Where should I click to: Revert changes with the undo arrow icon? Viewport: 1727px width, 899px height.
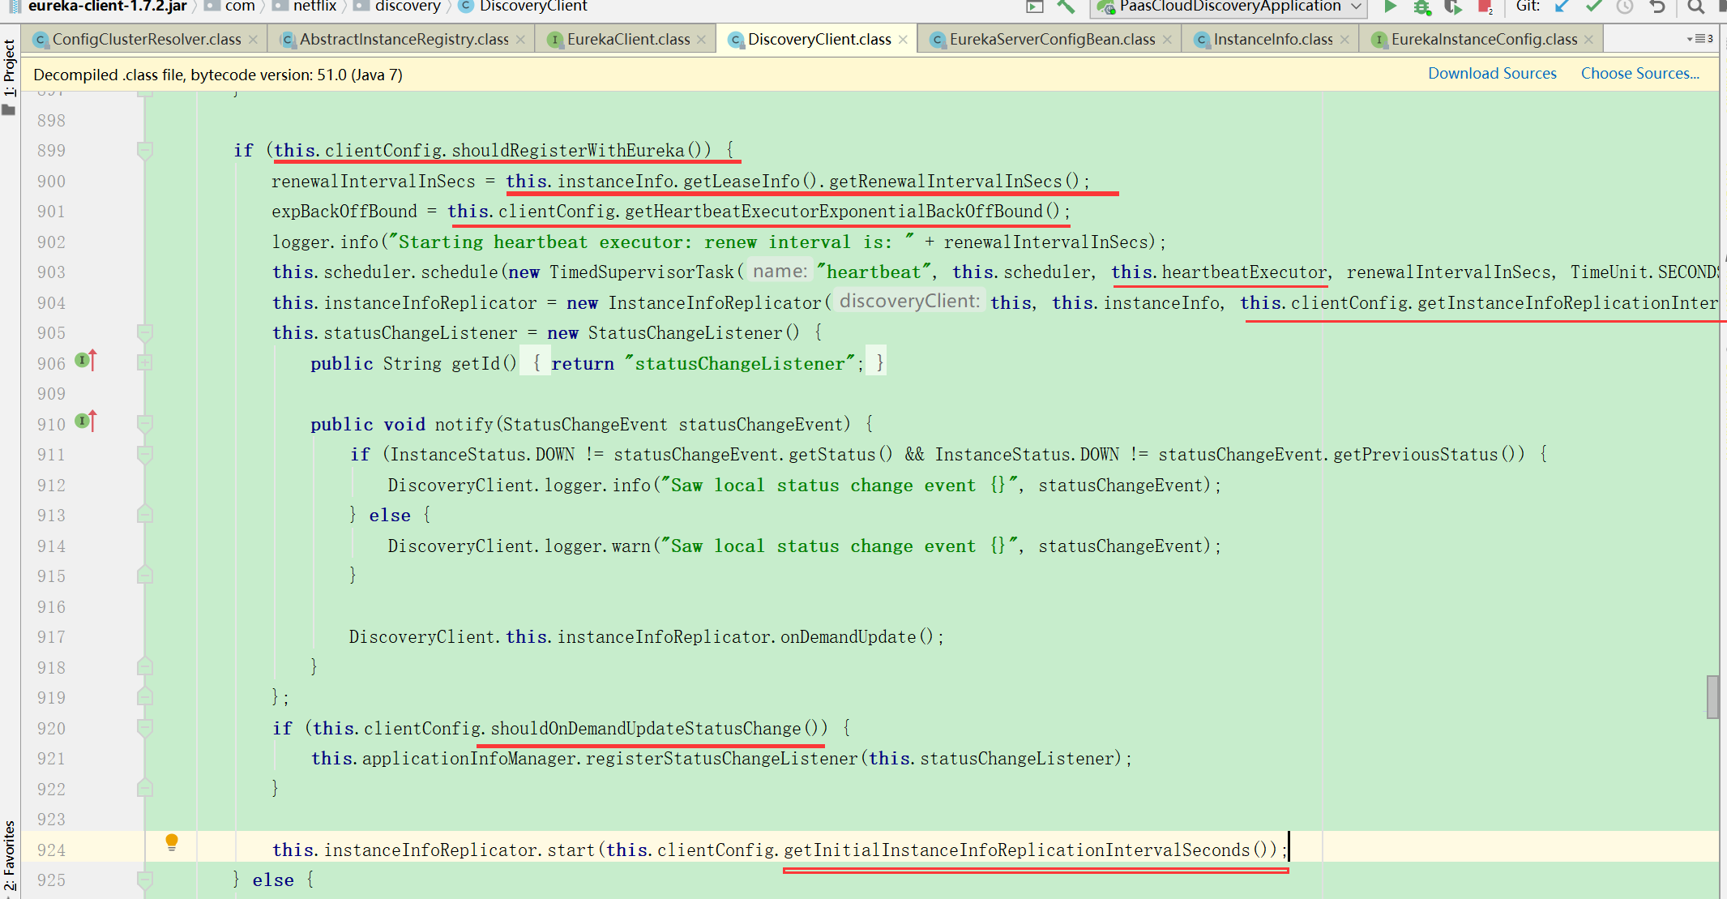click(1657, 6)
